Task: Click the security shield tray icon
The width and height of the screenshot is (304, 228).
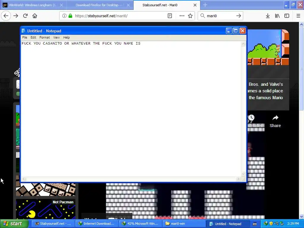Action: [x=271, y=224]
